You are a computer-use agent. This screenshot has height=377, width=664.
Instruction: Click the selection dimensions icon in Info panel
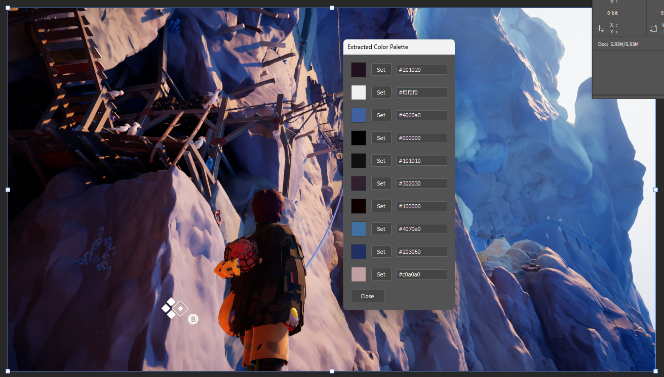pos(653,28)
